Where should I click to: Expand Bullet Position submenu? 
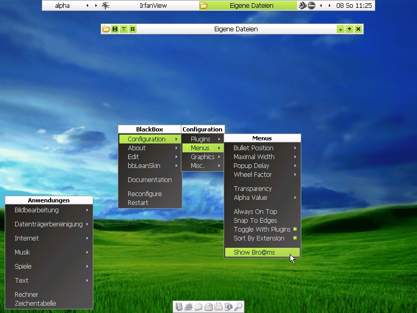[x=263, y=148]
